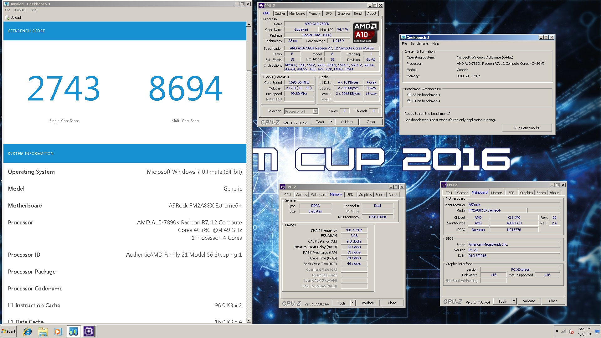Click Validate in the top CPU-Z window

point(347,122)
